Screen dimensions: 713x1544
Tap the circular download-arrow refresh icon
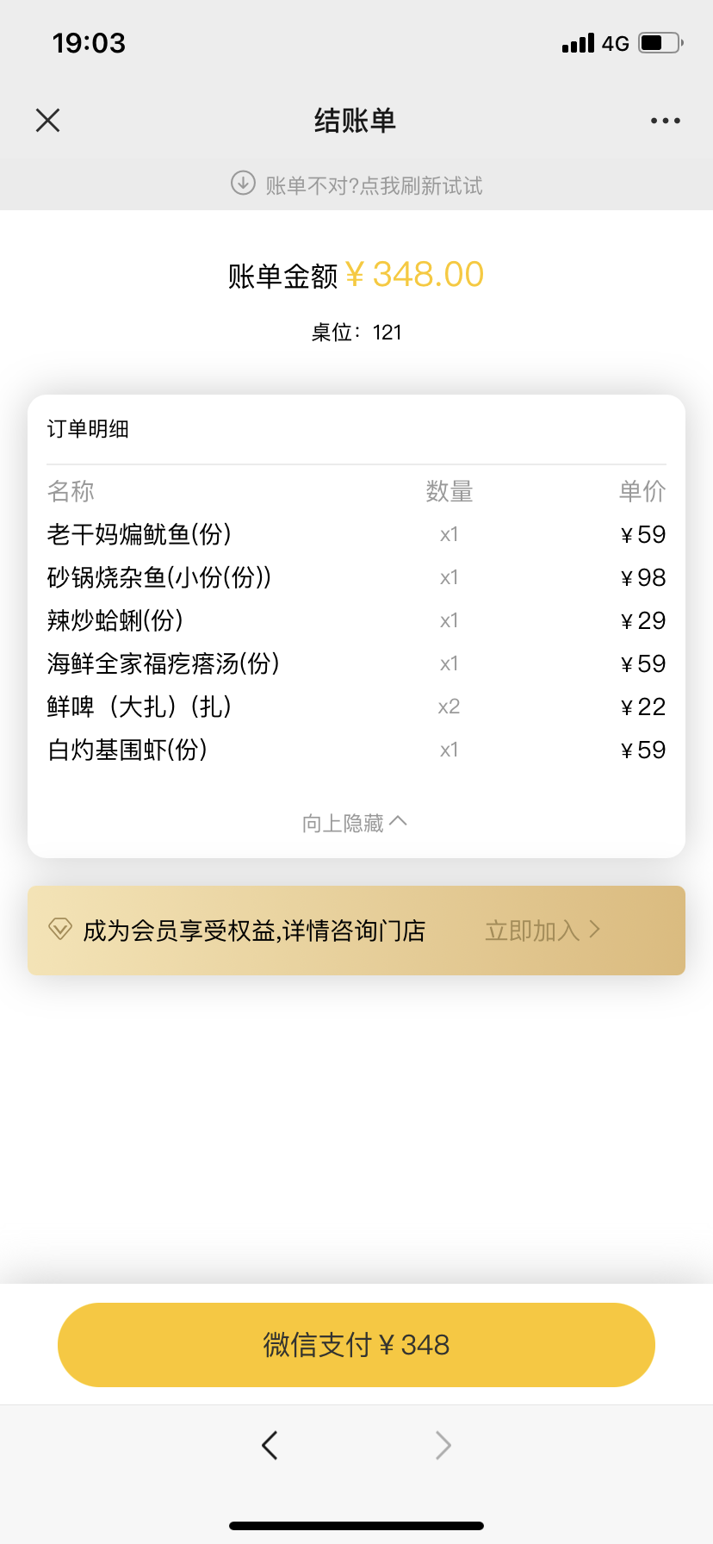[243, 184]
